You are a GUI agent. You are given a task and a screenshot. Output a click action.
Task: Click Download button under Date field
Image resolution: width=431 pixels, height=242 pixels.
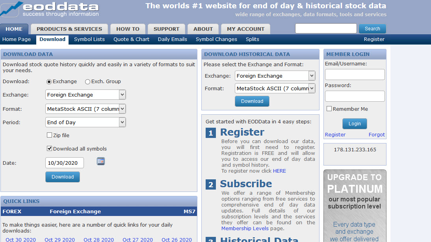tap(63, 177)
